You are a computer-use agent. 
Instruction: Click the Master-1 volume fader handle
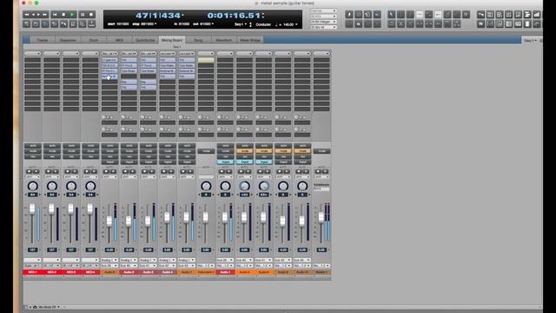[321, 217]
